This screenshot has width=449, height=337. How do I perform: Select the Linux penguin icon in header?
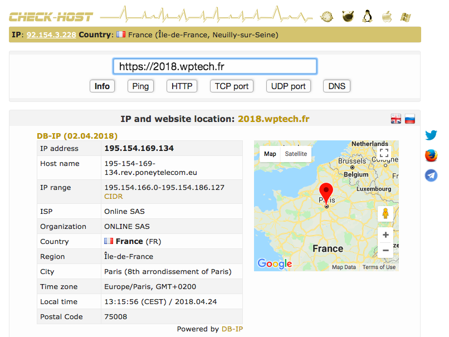(367, 16)
